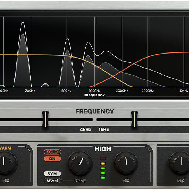The width and height of the screenshot is (189, 189).
Task: Toggle the HIGH band SOLO button
Action: coord(52,152)
